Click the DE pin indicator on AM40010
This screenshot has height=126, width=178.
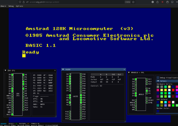pos(147,88)
